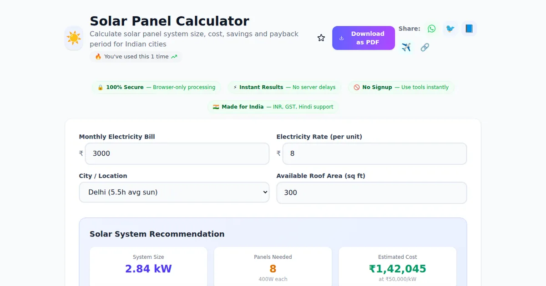Click the Made for India badge
This screenshot has width=546, height=286.
pos(273,107)
